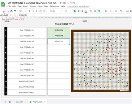
Task: Add a new sheet with plus button
Action: point(6,102)
